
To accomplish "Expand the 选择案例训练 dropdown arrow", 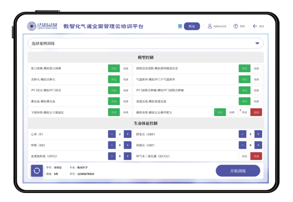I will coord(257,43).
